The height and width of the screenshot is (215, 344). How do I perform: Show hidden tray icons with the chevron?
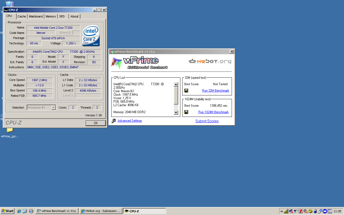pos(282,211)
